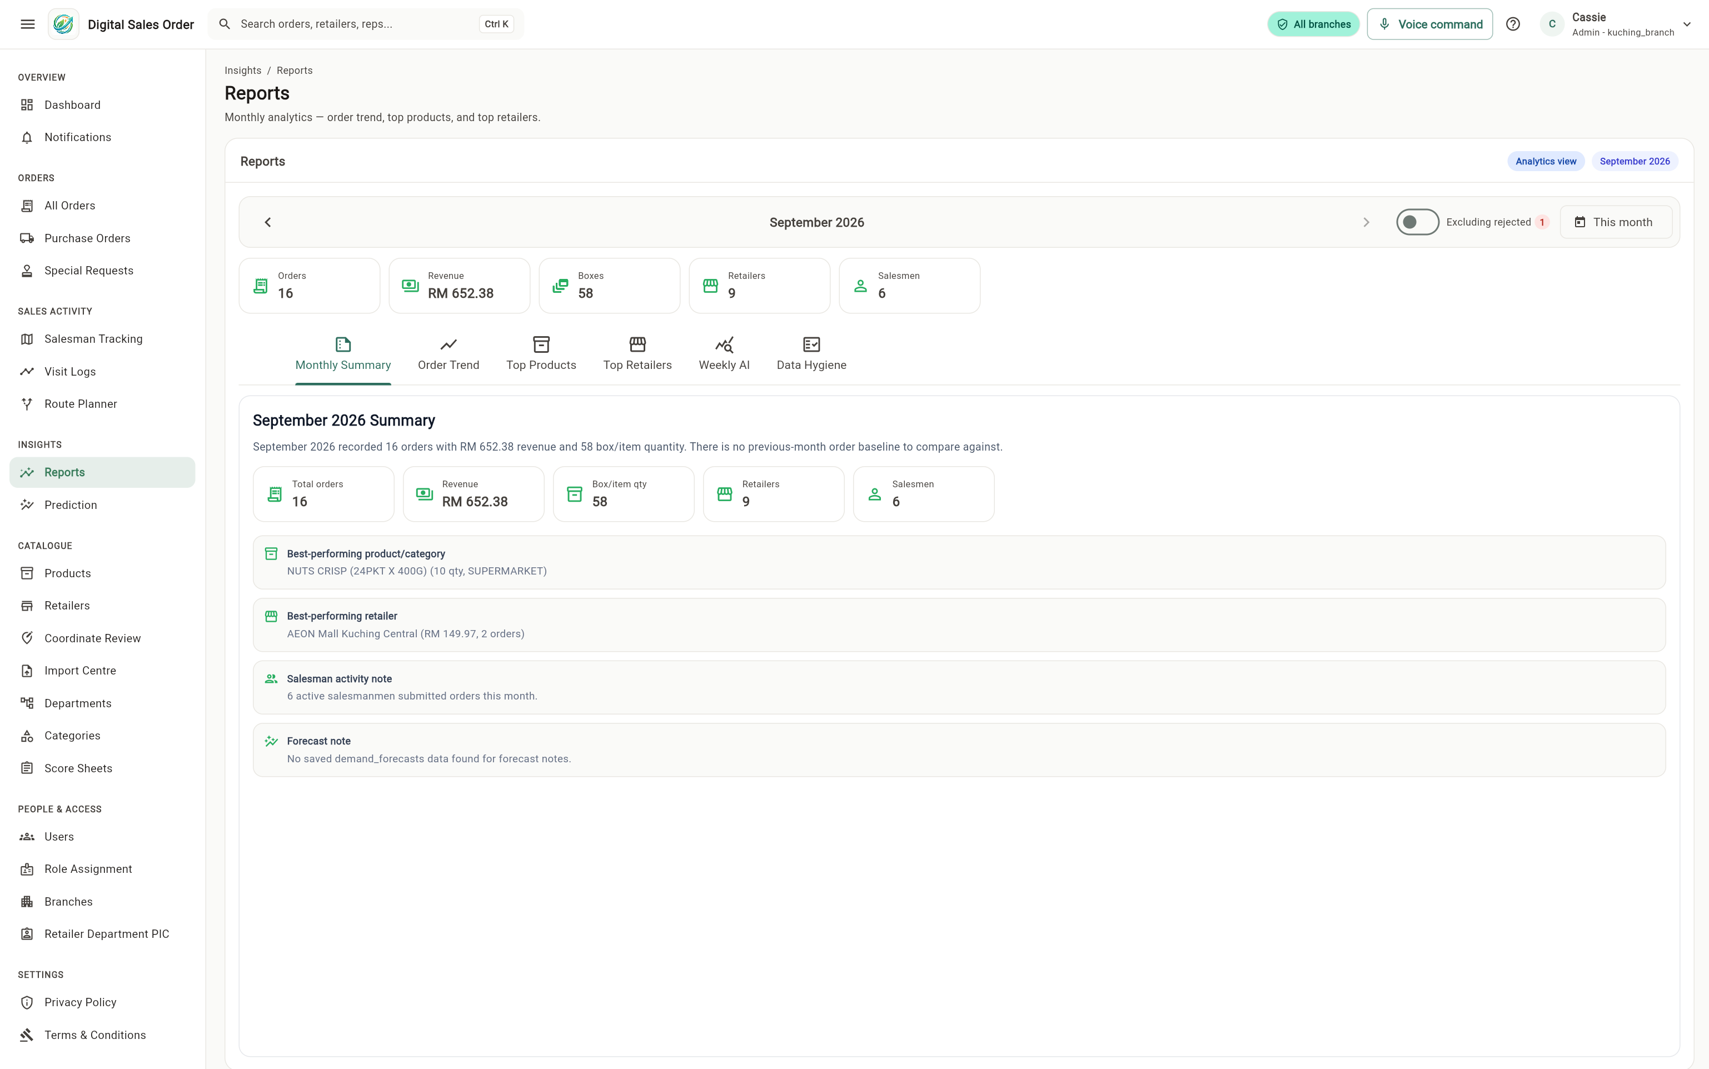
Task: Click the This month button
Action: [1616, 222]
